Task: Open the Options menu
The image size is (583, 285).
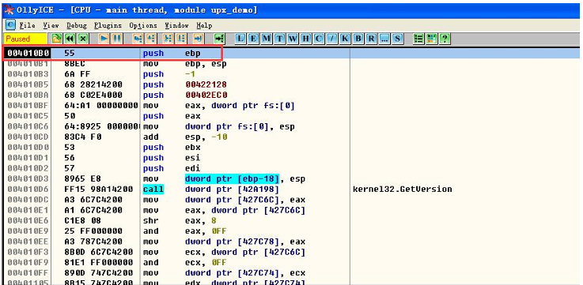Action: (x=143, y=25)
